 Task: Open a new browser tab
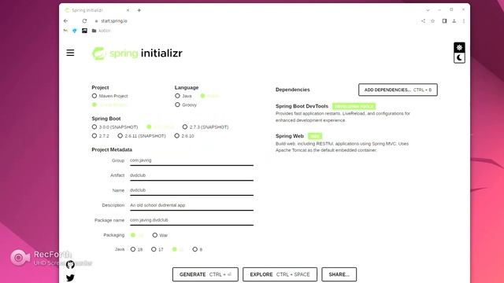(139, 10)
